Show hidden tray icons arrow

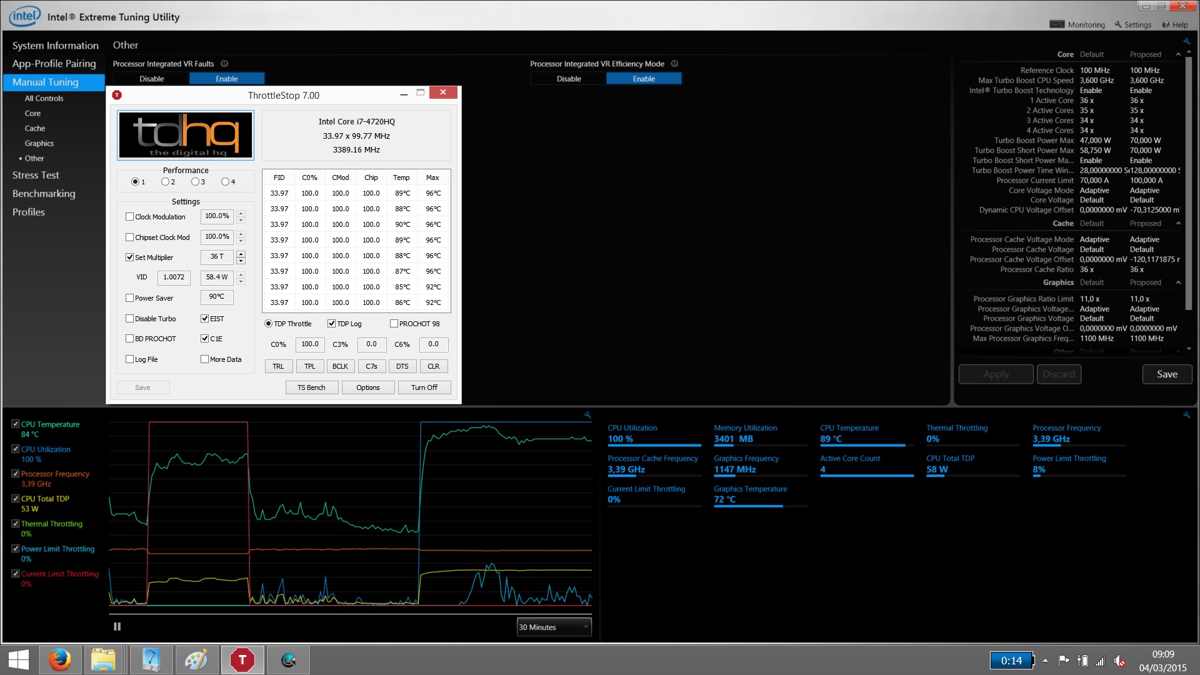[x=1045, y=661]
